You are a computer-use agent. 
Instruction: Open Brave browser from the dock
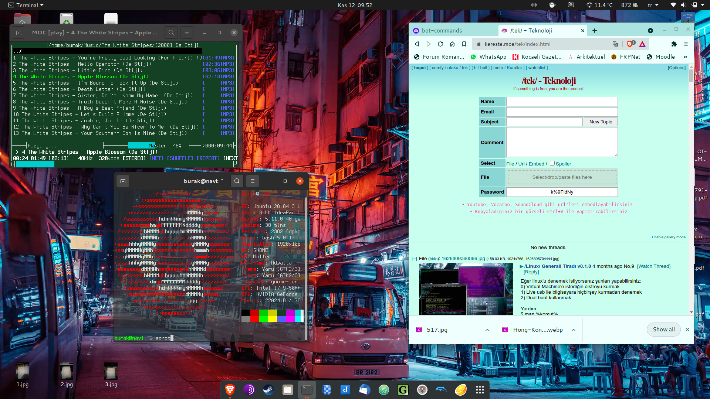(x=230, y=390)
